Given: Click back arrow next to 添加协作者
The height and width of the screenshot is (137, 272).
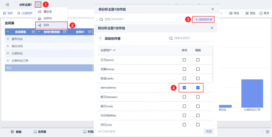Looking at the screenshot, I should [x=100, y=38].
